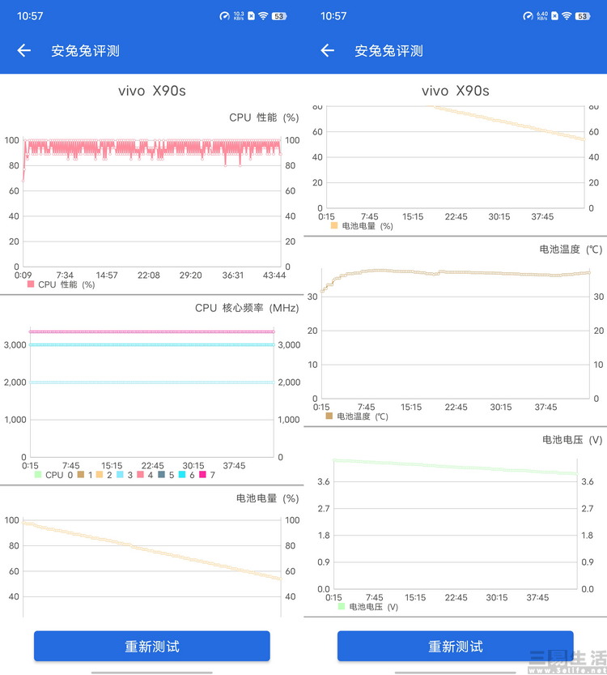This screenshot has width=607, height=675.
Task: Tap the orange CPU 2 legend swatch
Action: click(100, 474)
